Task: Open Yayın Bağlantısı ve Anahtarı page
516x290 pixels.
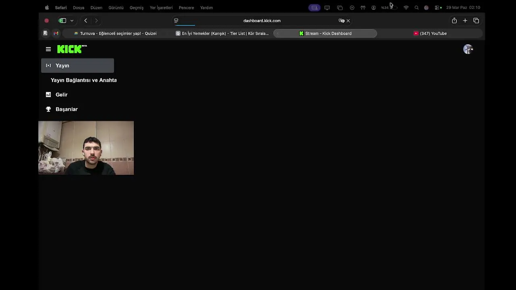Action: 83,80
